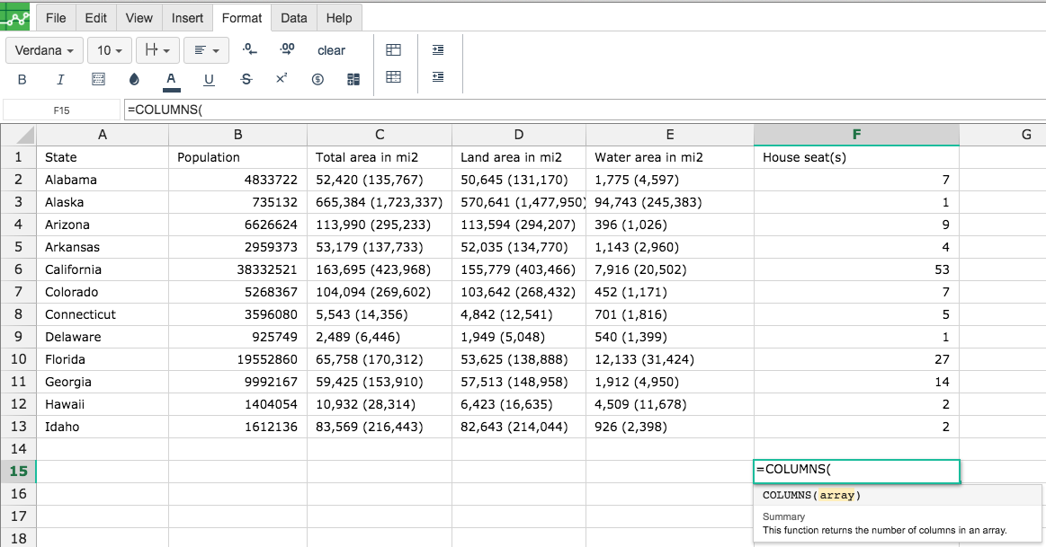
Task: Click into the formula bar input
Action: (x=585, y=110)
